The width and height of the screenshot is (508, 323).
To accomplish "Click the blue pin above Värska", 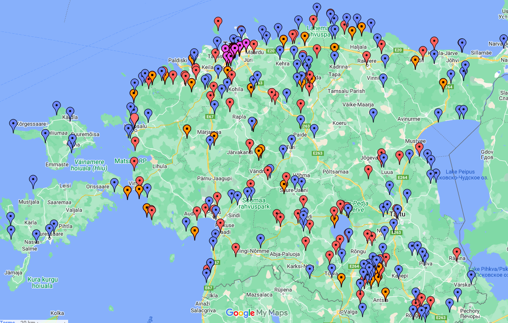I will point(471,276).
